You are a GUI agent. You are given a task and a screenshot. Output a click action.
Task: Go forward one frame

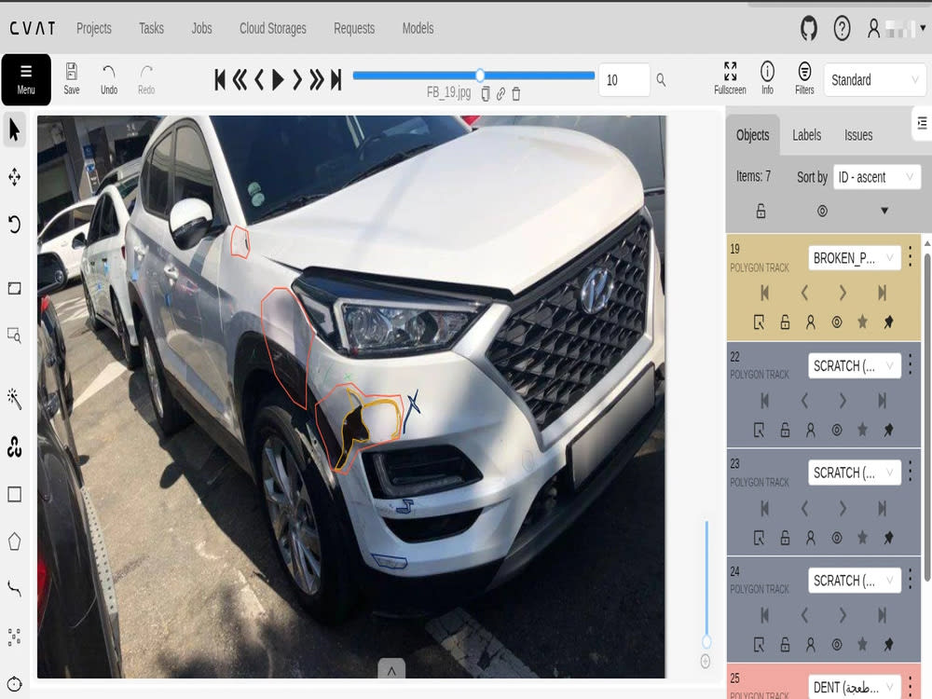tap(297, 79)
